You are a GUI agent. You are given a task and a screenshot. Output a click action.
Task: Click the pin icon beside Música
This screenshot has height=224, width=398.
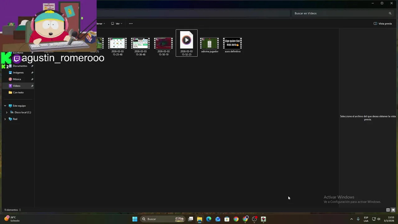32,79
